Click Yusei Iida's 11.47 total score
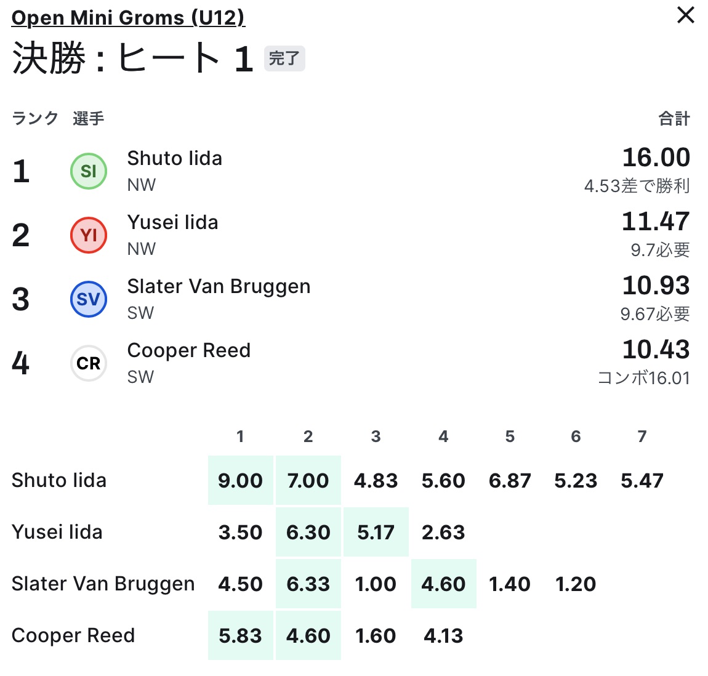The width and height of the screenshot is (708, 676). coord(656,222)
